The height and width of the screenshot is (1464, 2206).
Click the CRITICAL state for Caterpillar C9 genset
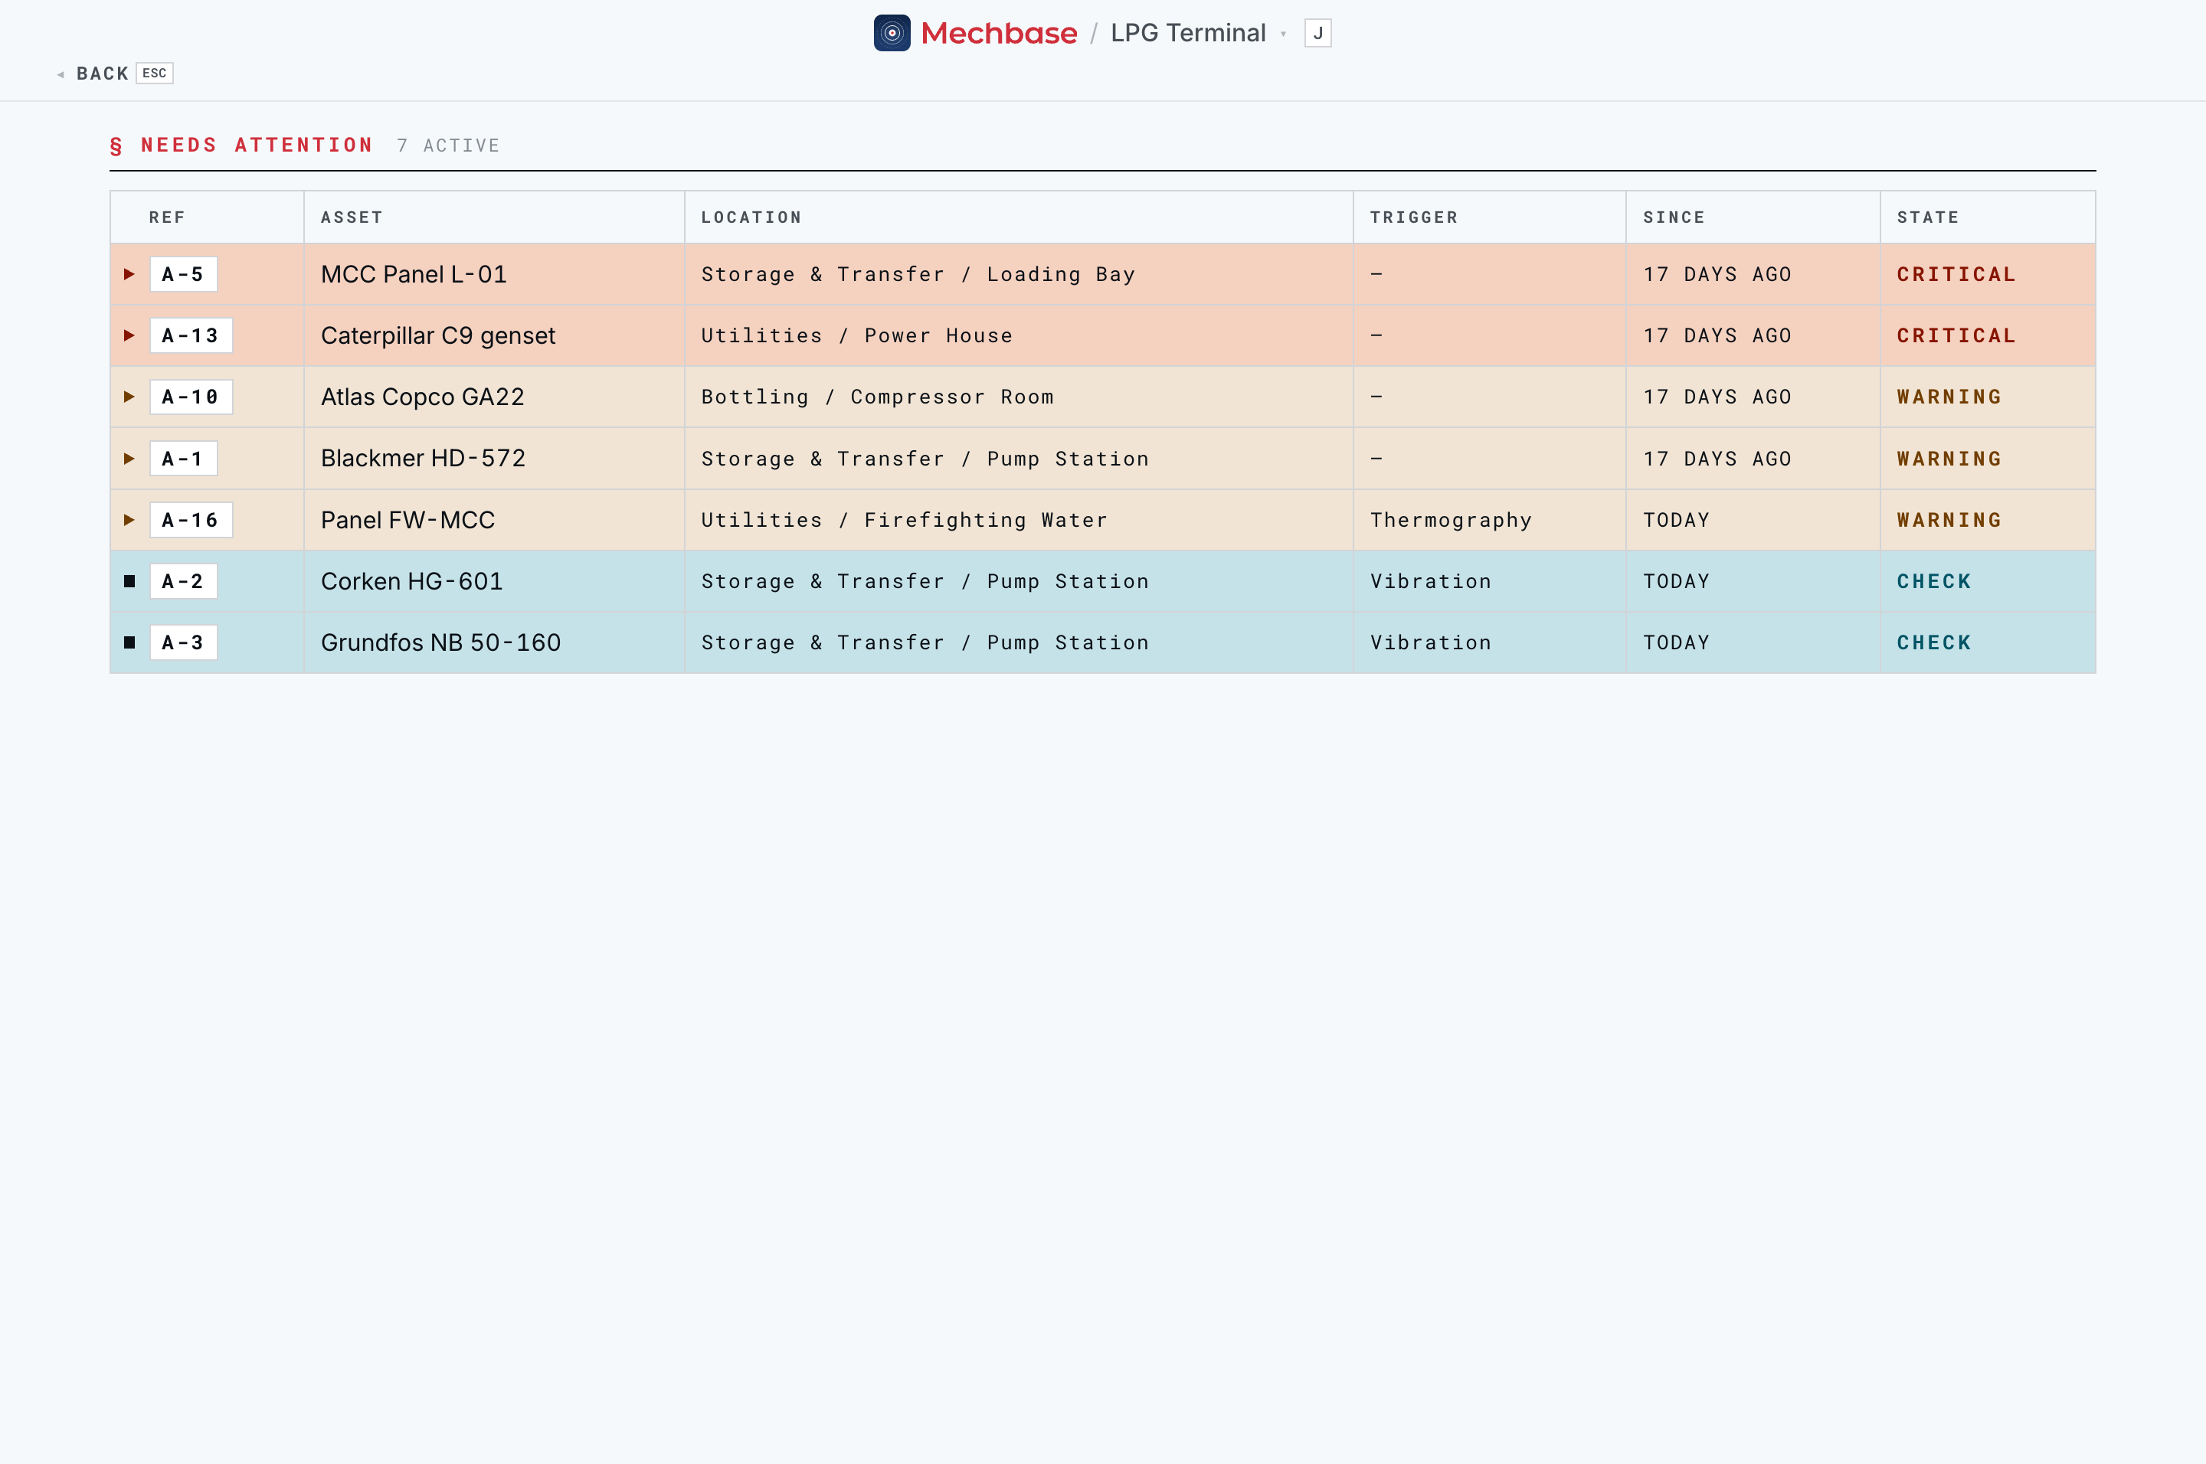tap(1956, 335)
